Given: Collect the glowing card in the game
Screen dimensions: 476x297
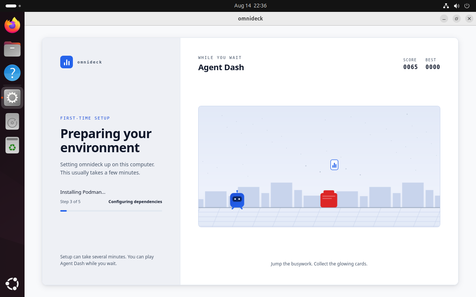Looking at the screenshot, I should (x=334, y=165).
